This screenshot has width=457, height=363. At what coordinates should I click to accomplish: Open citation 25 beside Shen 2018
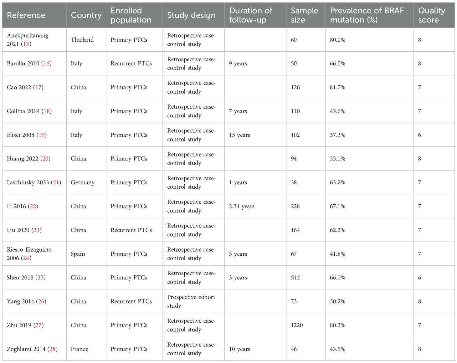point(40,278)
